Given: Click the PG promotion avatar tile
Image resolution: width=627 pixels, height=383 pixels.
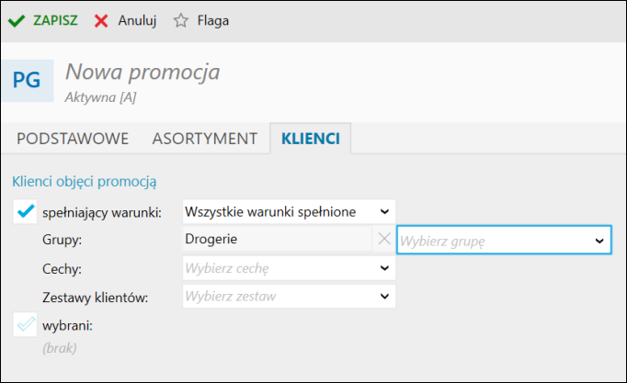Looking at the screenshot, I should (28, 80).
